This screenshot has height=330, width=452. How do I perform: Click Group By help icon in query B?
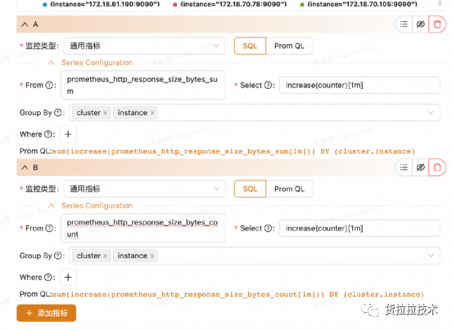coord(58,256)
